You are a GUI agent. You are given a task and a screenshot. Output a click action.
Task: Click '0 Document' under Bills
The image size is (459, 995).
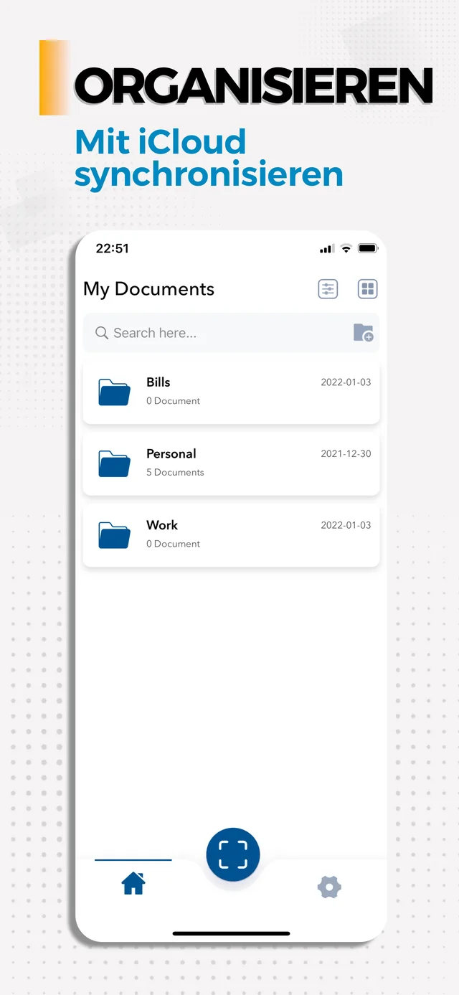click(173, 401)
